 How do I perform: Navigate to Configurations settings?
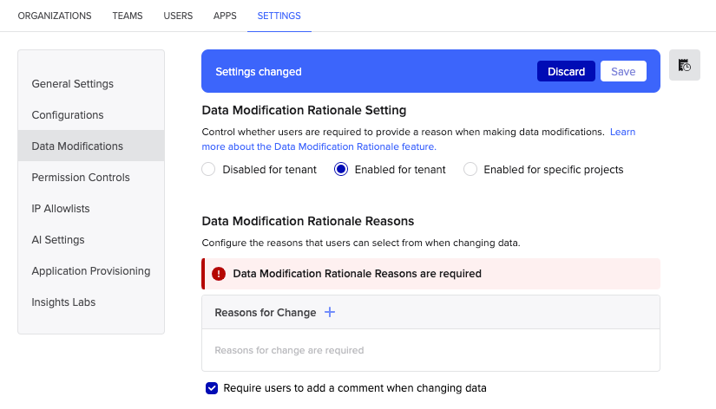(68, 115)
